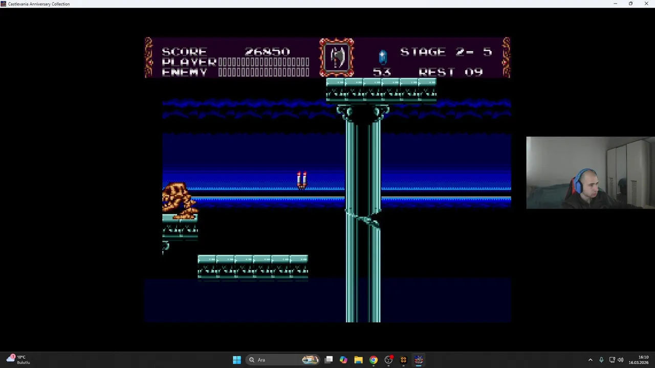Click the PLAYER health bar
Image resolution: width=655 pixels, height=368 pixels.
(x=264, y=62)
